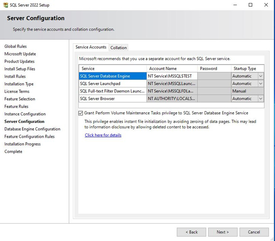Select the SQL Server Database Engine row
The height and width of the screenshot is (241, 275).
pos(113,76)
